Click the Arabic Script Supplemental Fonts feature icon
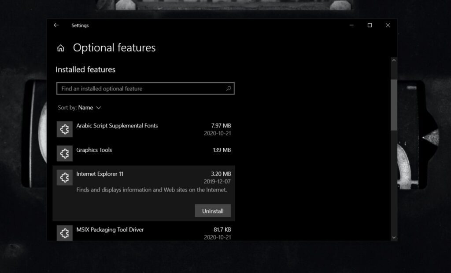This screenshot has width=451, height=273. coord(64,129)
